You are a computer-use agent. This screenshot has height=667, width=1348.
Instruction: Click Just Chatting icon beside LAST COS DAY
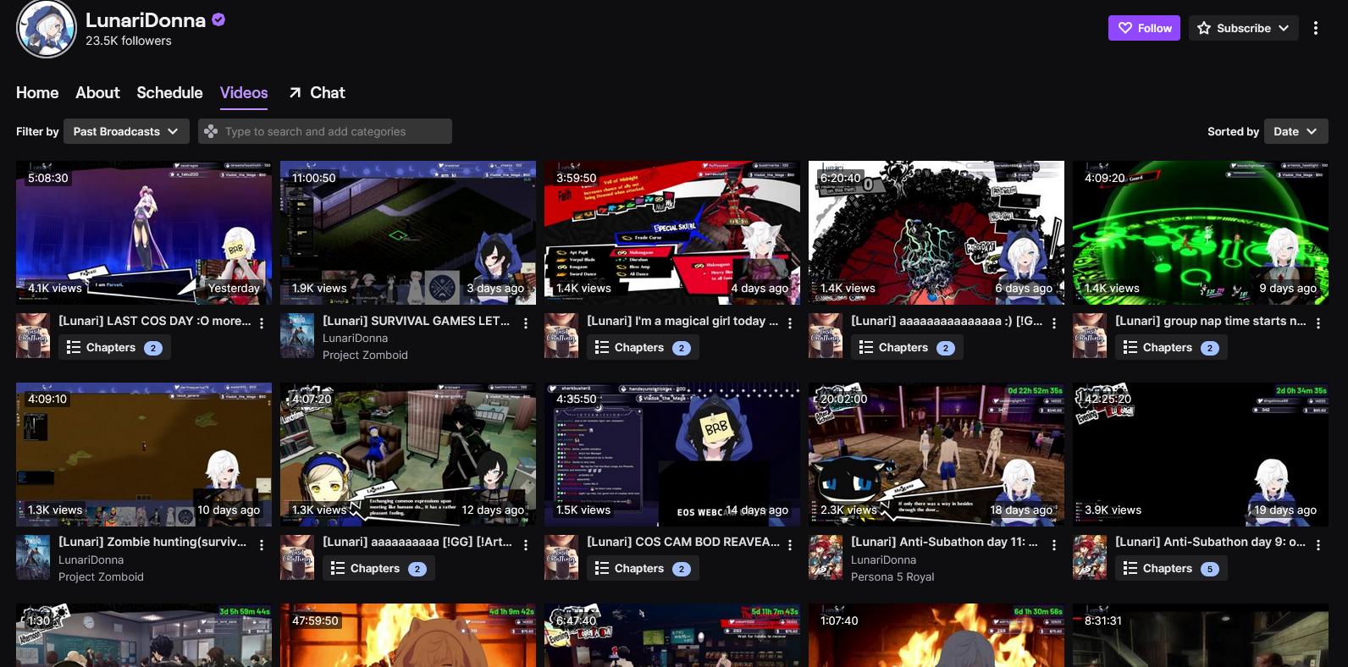(x=33, y=335)
